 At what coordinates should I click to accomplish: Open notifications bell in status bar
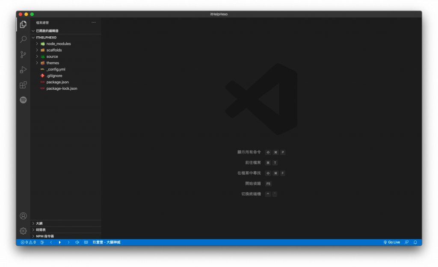tap(415, 242)
